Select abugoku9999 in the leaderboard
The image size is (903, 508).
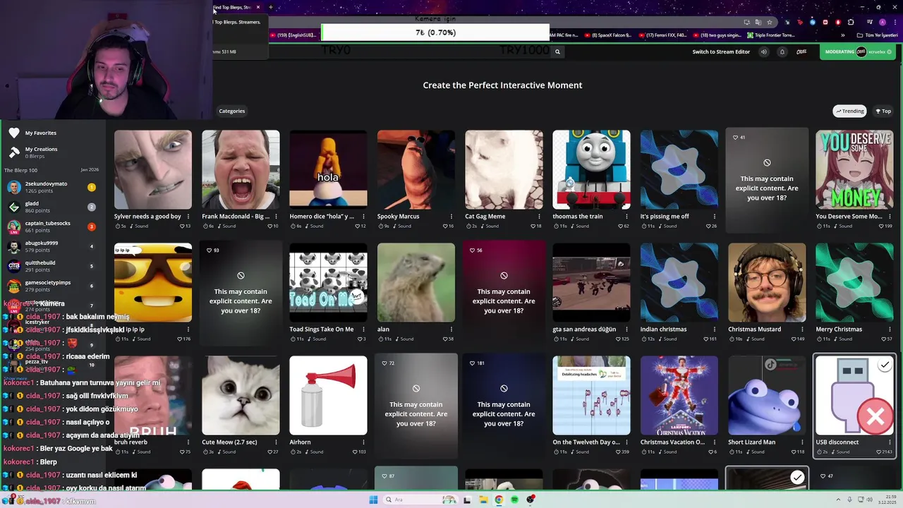tap(51, 246)
